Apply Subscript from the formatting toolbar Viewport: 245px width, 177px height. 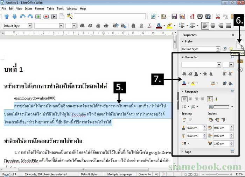[124, 26]
